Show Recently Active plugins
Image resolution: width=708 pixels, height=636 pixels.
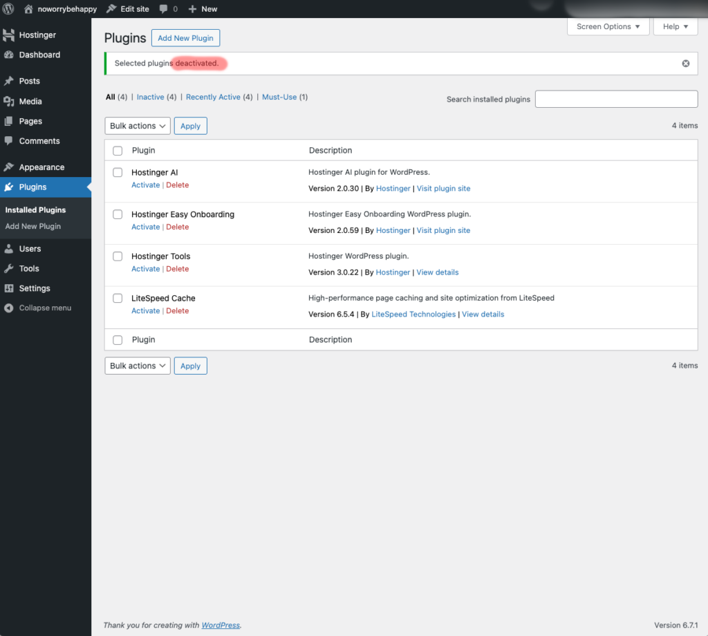[213, 97]
